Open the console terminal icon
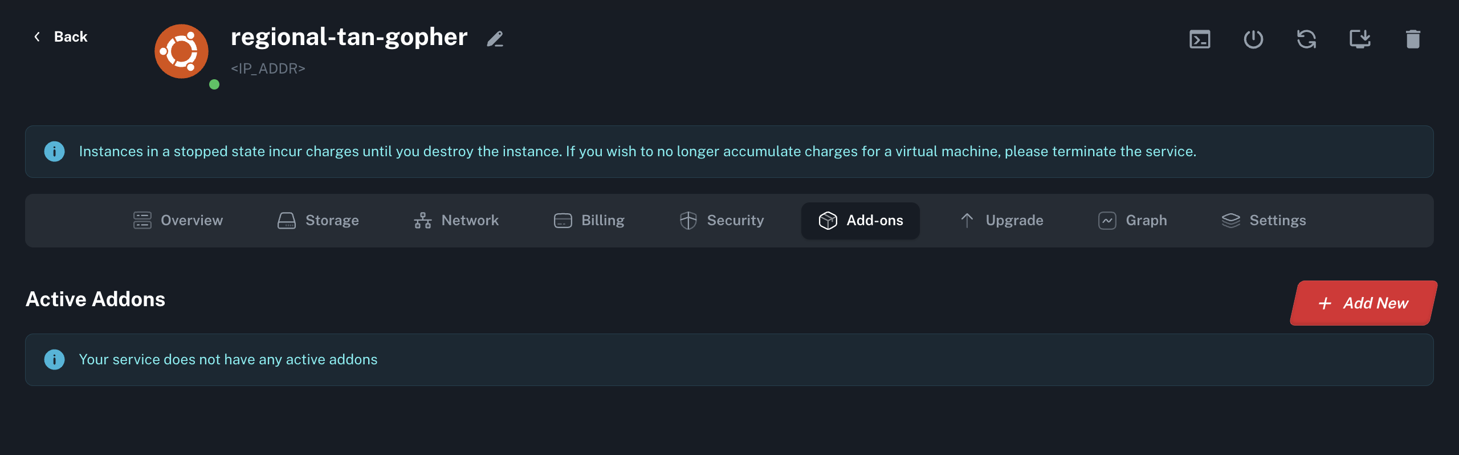 pos(1200,39)
